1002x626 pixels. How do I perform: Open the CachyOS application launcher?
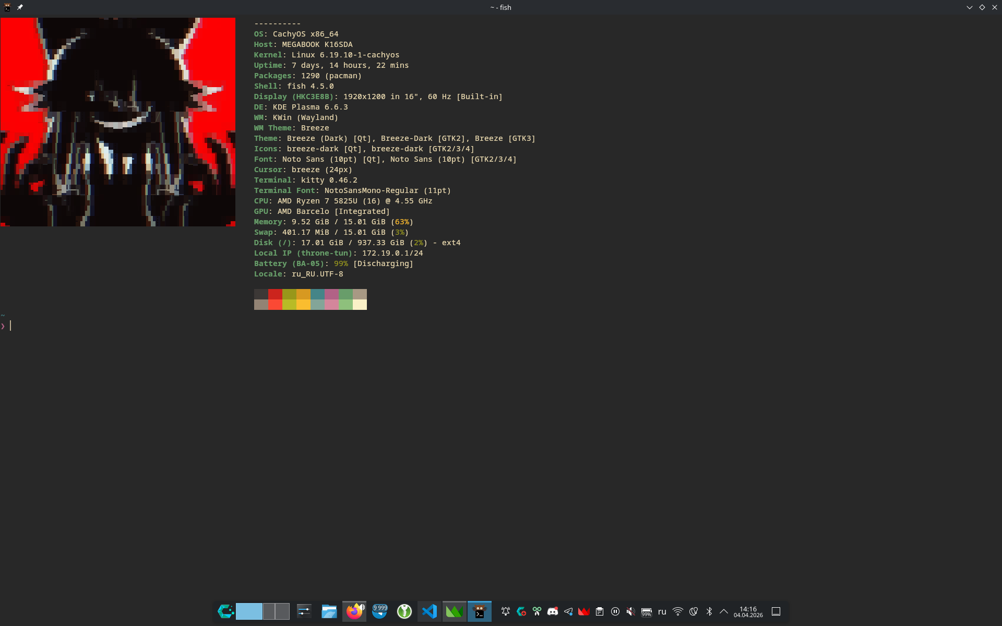pos(225,611)
